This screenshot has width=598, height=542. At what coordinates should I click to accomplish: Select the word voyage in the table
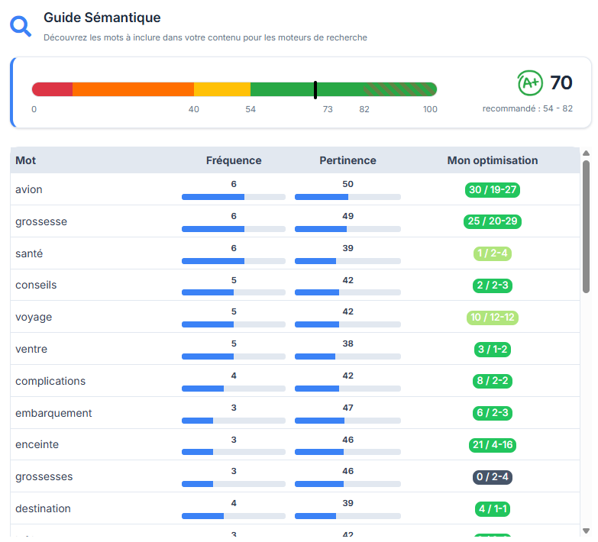(x=34, y=318)
